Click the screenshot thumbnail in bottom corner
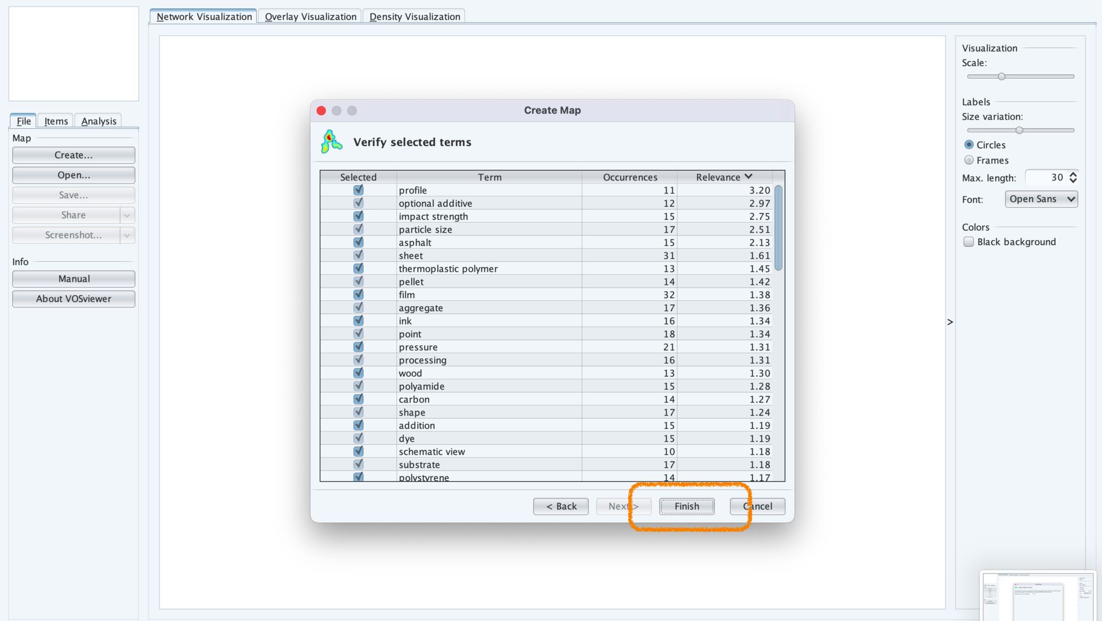This screenshot has height=621, width=1102. (1037, 596)
